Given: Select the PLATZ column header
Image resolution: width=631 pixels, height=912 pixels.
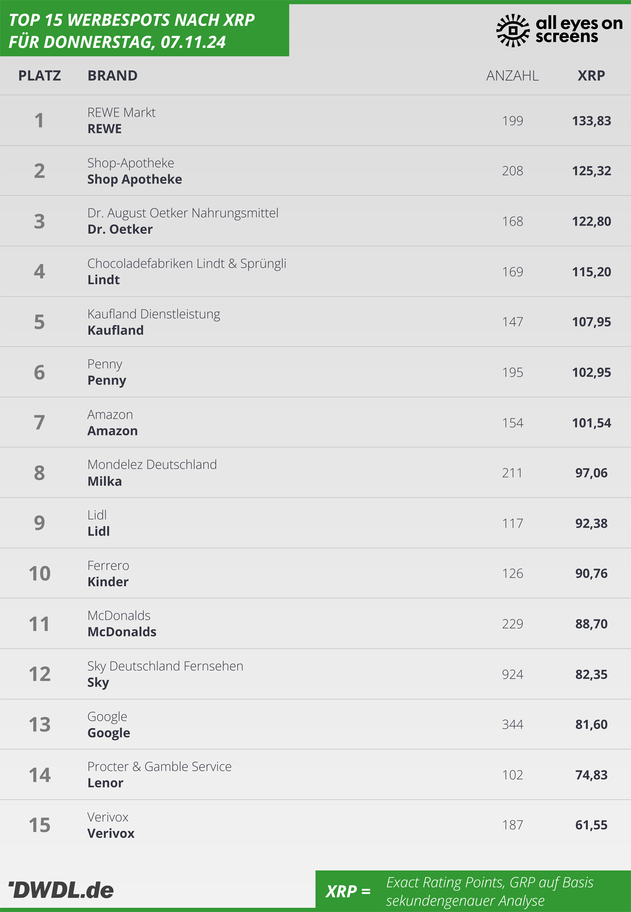Looking at the screenshot, I should pos(39,75).
